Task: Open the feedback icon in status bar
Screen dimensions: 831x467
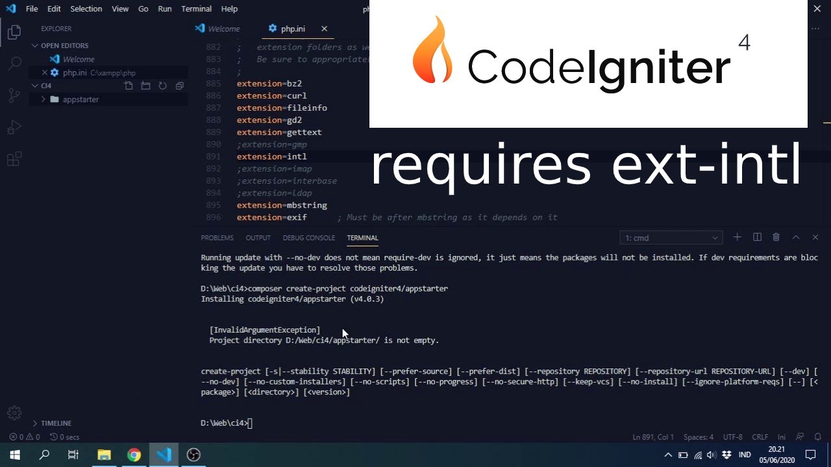Action: [x=800, y=437]
